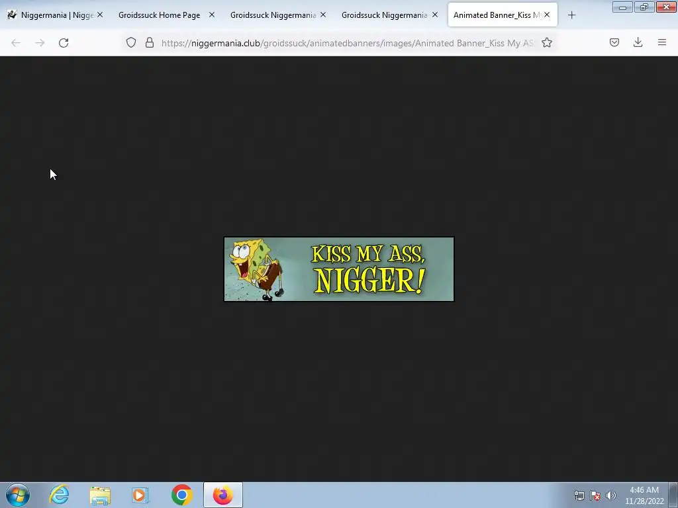The height and width of the screenshot is (508, 678).
Task: Show site security info via padlock
Action: (150, 42)
